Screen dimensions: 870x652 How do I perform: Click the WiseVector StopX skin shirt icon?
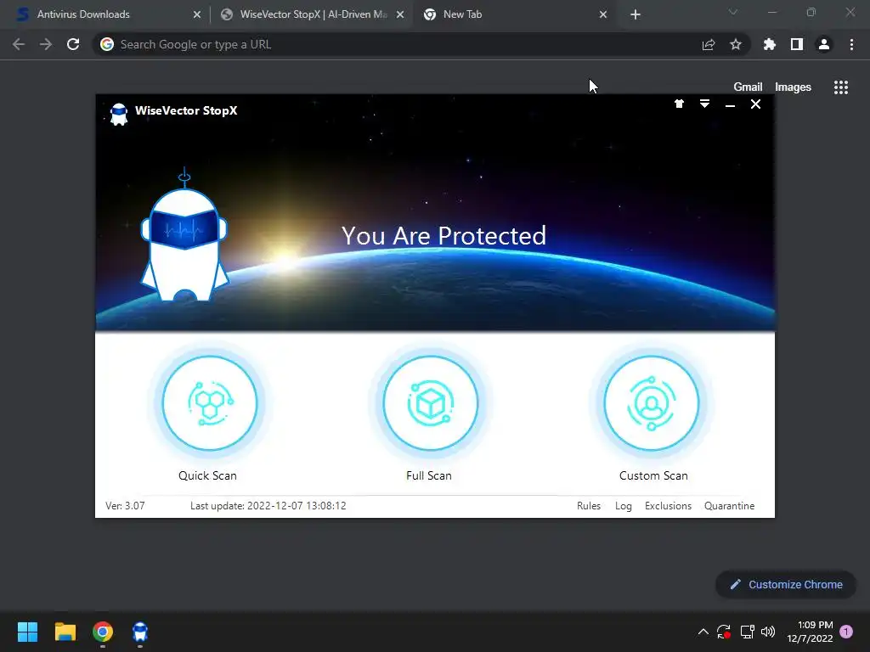(x=679, y=104)
